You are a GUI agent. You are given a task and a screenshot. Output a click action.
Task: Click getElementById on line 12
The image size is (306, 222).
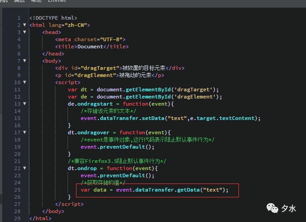(x=148, y=97)
